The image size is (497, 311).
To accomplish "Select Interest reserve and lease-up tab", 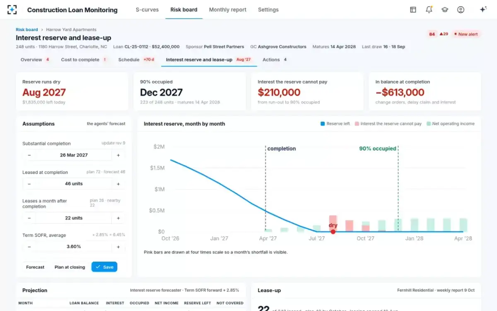I will pyautogui.click(x=209, y=60).
